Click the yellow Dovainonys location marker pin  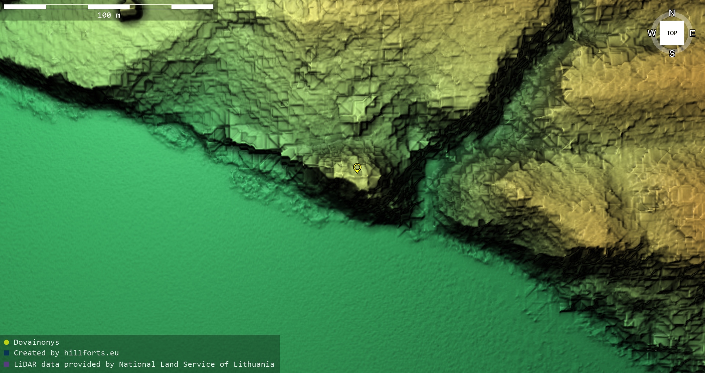coord(357,168)
